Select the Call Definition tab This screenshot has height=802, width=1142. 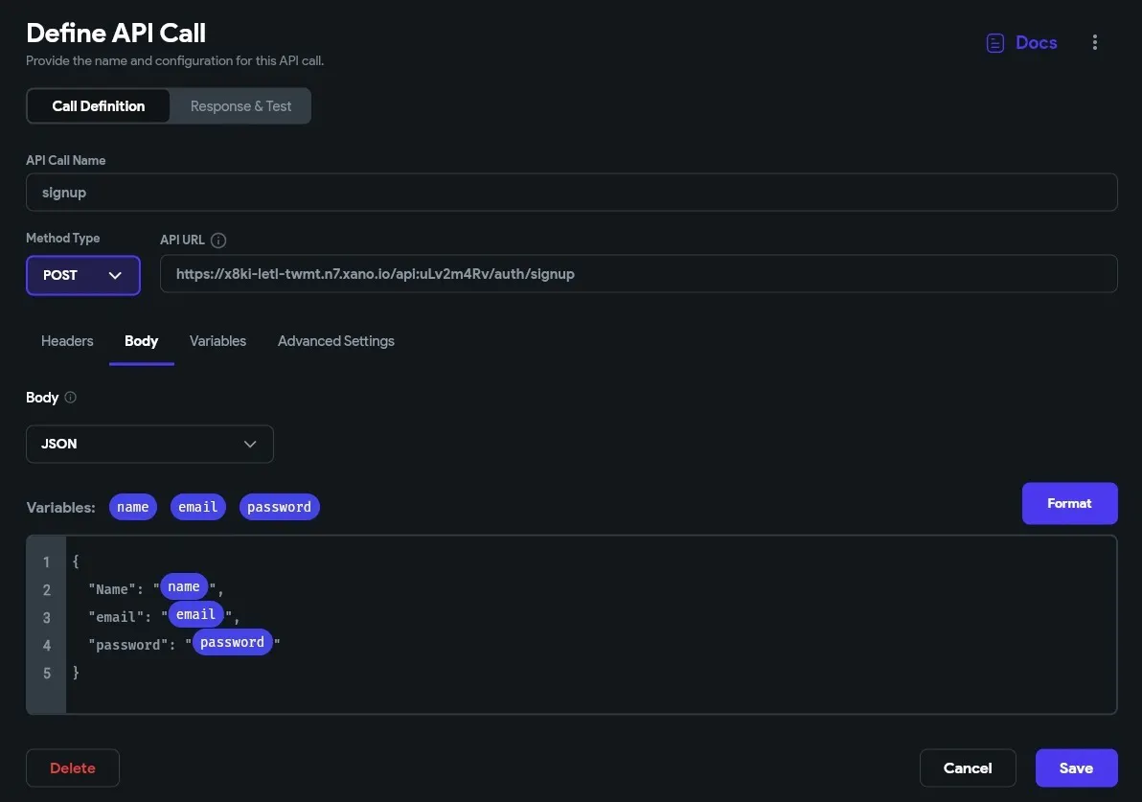click(x=99, y=106)
